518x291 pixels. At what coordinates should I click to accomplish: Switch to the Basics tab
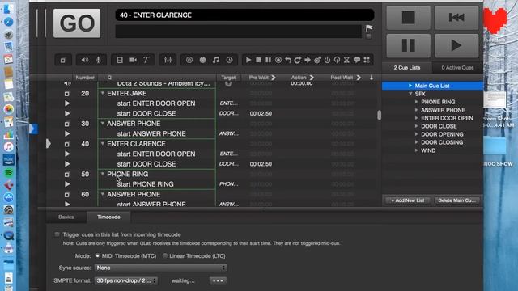66,217
